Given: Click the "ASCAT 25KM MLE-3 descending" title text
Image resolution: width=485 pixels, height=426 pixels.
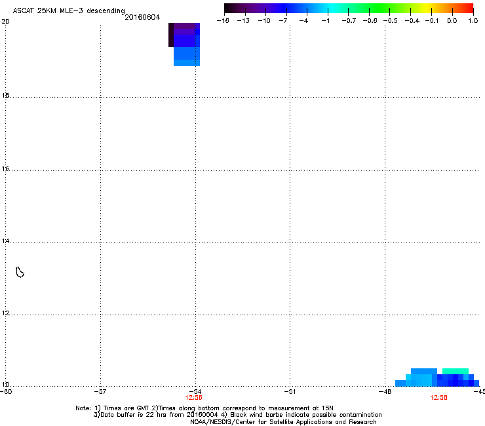Looking at the screenshot, I should (x=69, y=10).
